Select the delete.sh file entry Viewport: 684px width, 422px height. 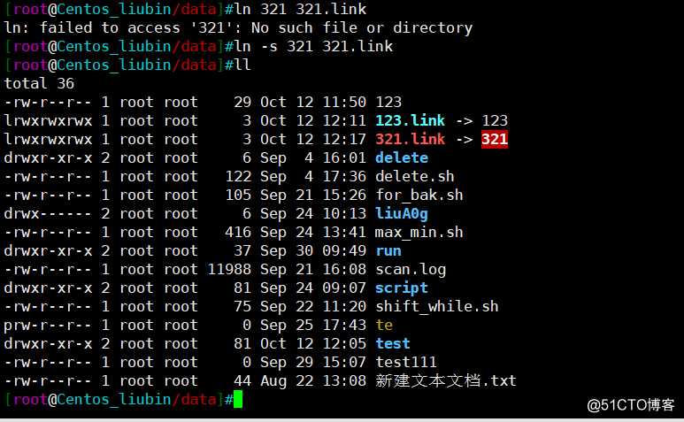[415, 176]
